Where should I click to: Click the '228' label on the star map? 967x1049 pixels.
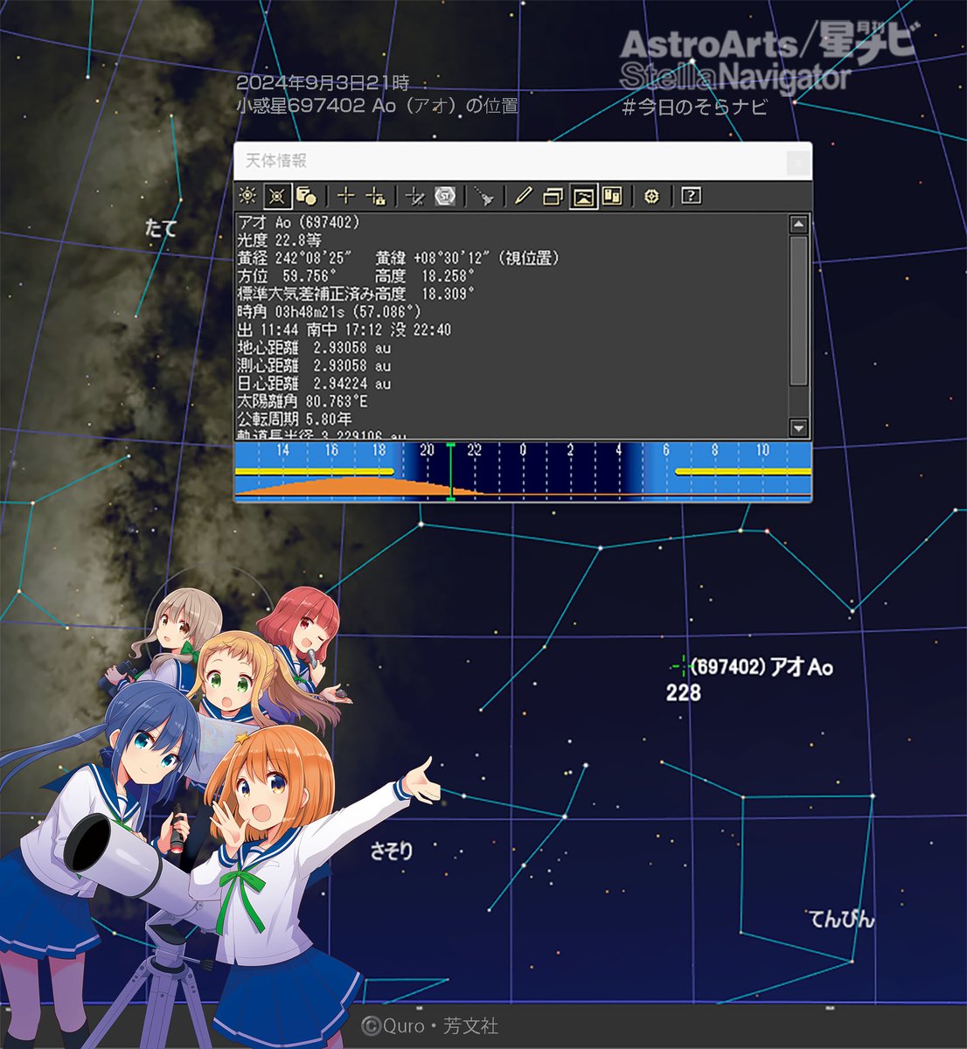point(683,693)
